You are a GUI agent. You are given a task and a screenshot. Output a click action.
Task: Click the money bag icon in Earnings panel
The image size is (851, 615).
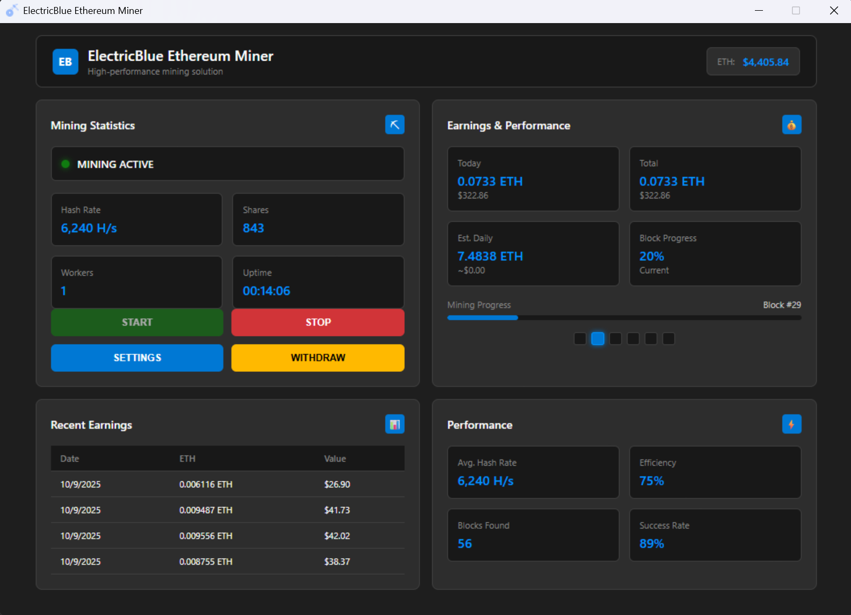click(791, 125)
